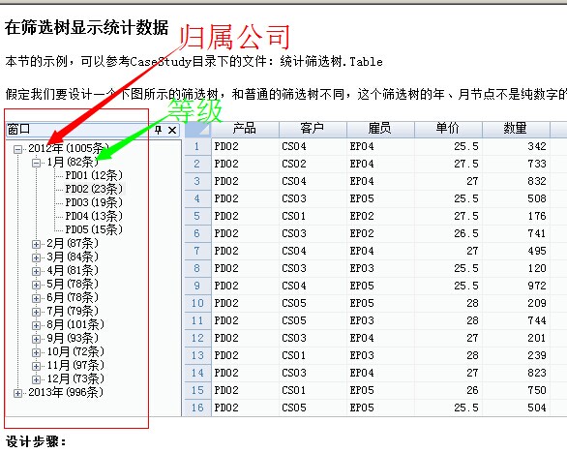Click 数量 cell 201 in row 12
The width and height of the screenshot is (567, 453).
(x=516, y=338)
